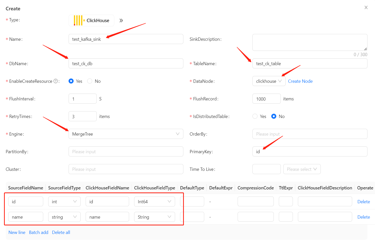Click the Create Node link

coord(300,81)
